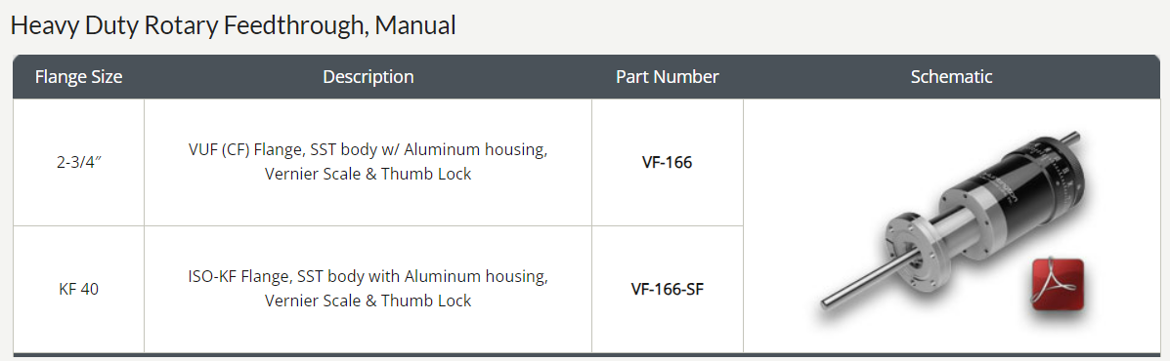1170x361 pixels.
Task: Click the Description column header
Action: click(368, 77)
